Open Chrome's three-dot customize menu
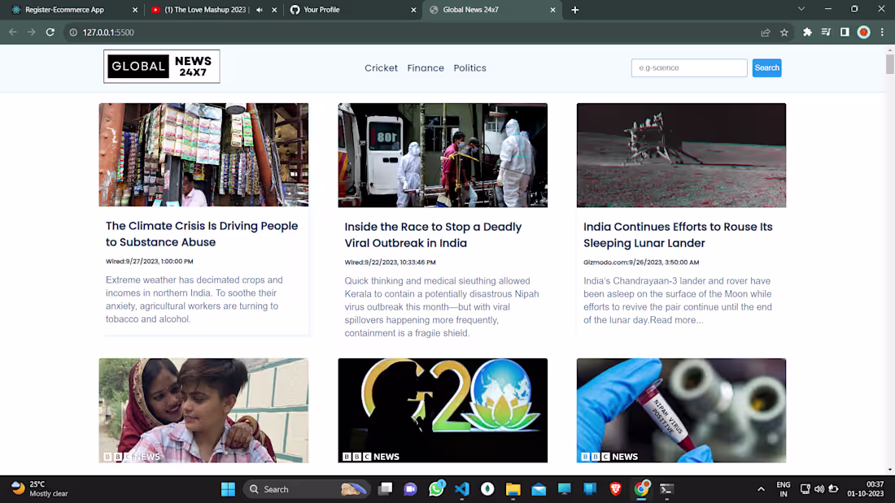 [882, 33]
